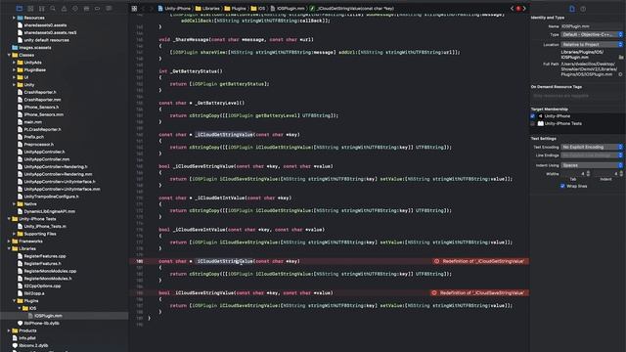Open the Text Encoding dropdown

(x=592, y=147)
